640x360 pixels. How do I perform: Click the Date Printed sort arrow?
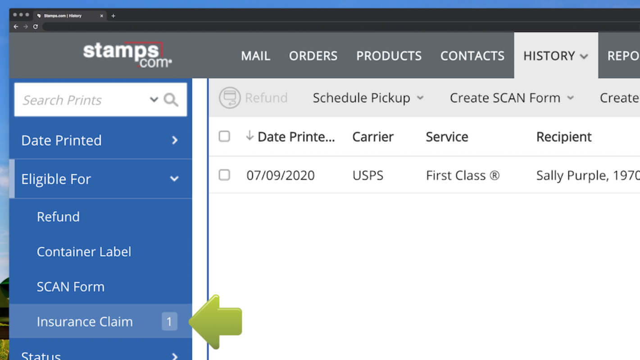pos(250,135)
